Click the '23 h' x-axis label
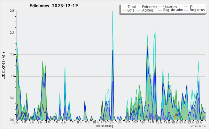The height and width of the screenshot is (129, 209). coord(198,122)
